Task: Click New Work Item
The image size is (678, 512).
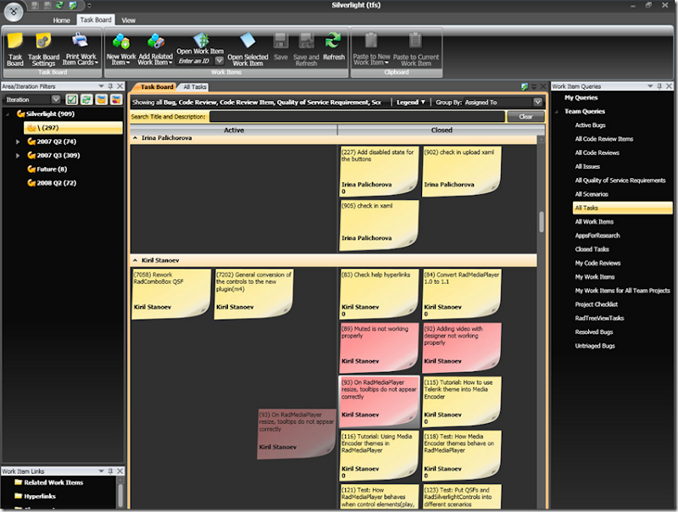Action: click(121, 49)
